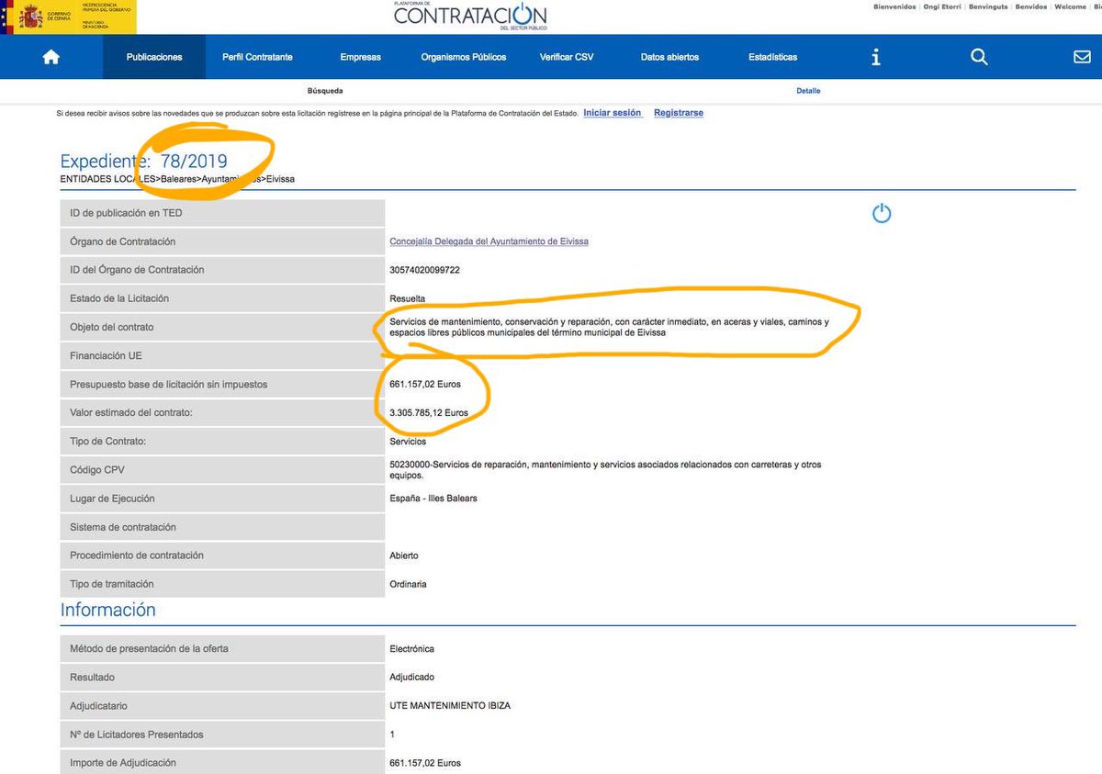Click Tipo de Contrato Servicios value
The height and width of the screenshot is (774, 1102).
pyautogui.click(x=408, y=442)
